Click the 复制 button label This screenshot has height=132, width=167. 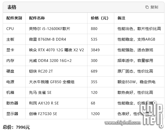[x=154, y=7]
